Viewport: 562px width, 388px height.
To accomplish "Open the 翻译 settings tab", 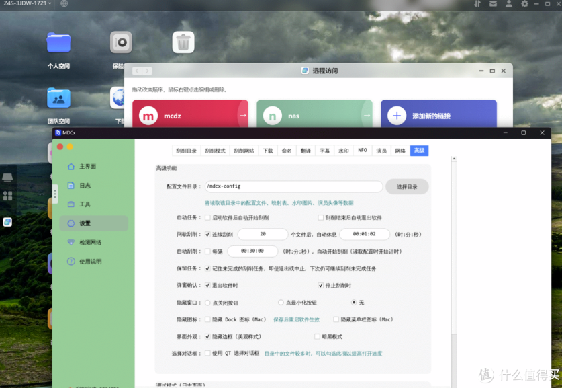I will coord(306,151).
